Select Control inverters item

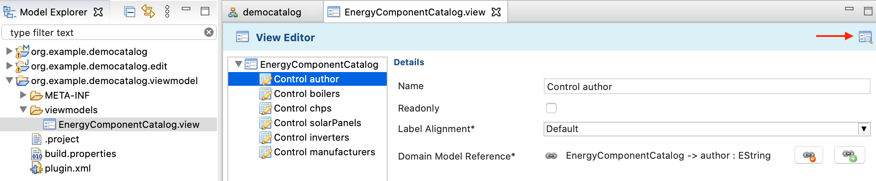click(311, 137)
